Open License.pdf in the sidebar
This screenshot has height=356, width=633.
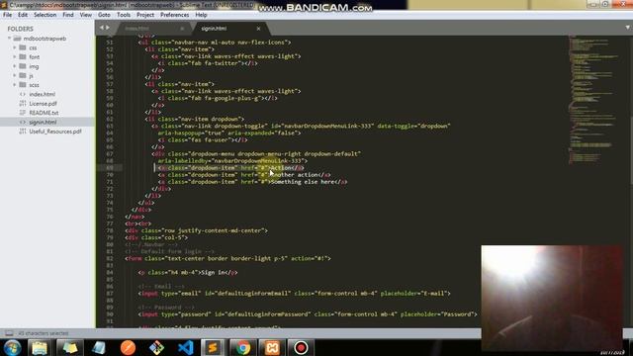point(43,103)
